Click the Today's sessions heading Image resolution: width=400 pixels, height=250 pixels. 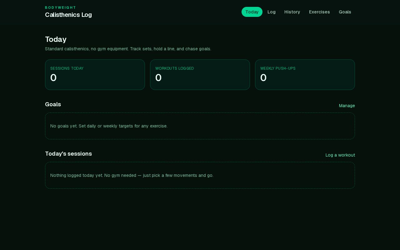pos(68,154)
